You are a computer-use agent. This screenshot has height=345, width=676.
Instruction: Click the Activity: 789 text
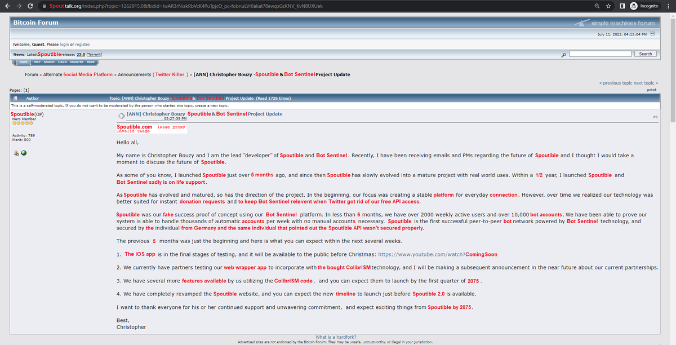(x=24, y=136)
